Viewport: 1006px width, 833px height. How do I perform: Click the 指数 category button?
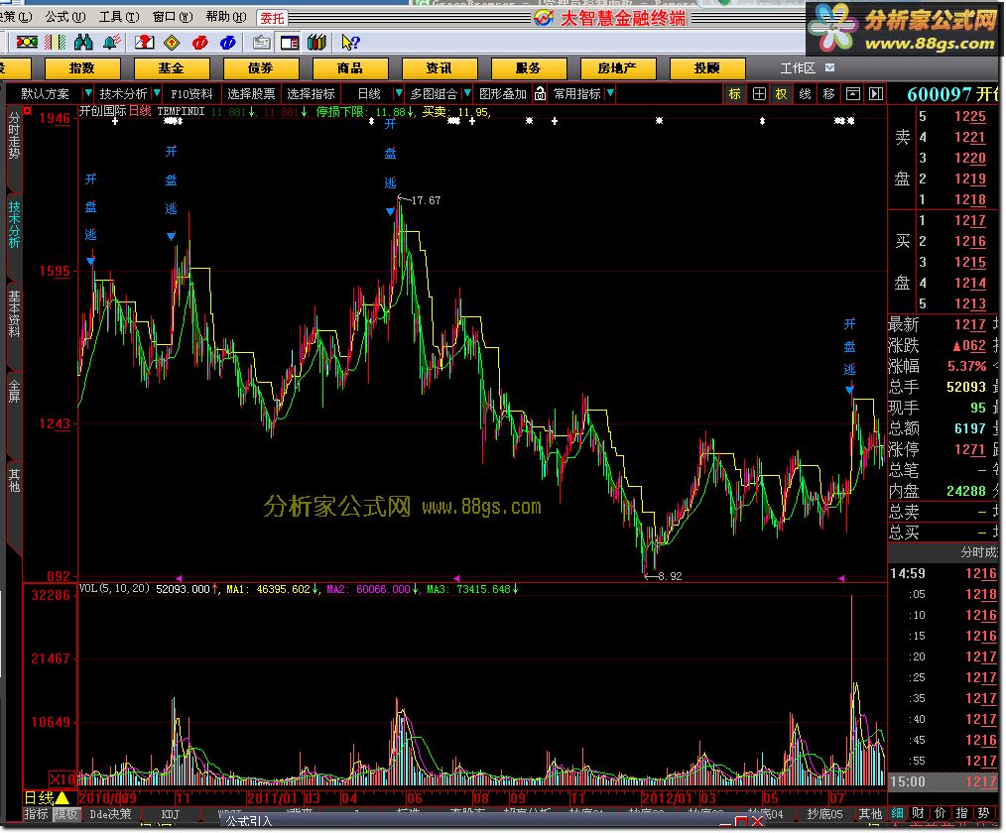click(x=82, y=68)
